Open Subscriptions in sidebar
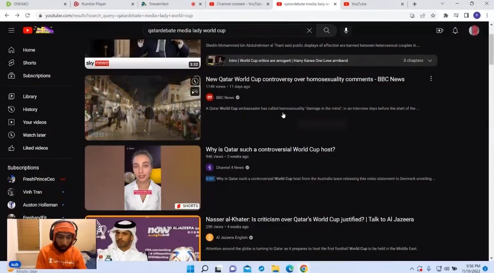The image size is (494, 273). pyautogui.click(x=37, y=76)
